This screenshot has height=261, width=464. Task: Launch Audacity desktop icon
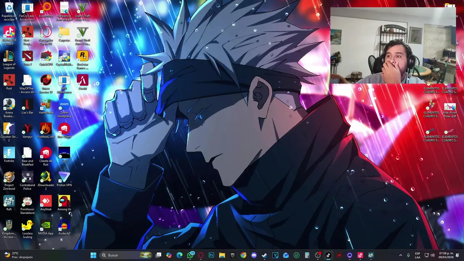pyautogui.click(x=64, y=228)
